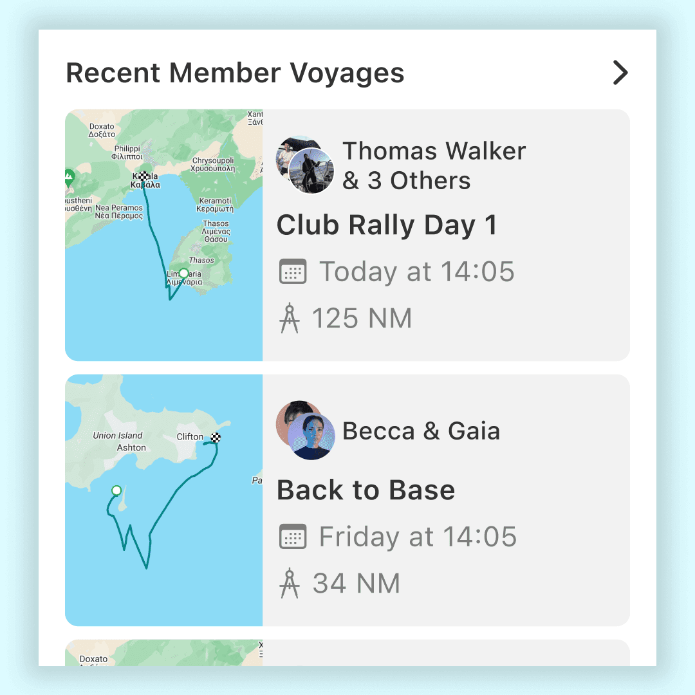
Task: Open the Back to Base map thumbnail
Action: (164, 500)
